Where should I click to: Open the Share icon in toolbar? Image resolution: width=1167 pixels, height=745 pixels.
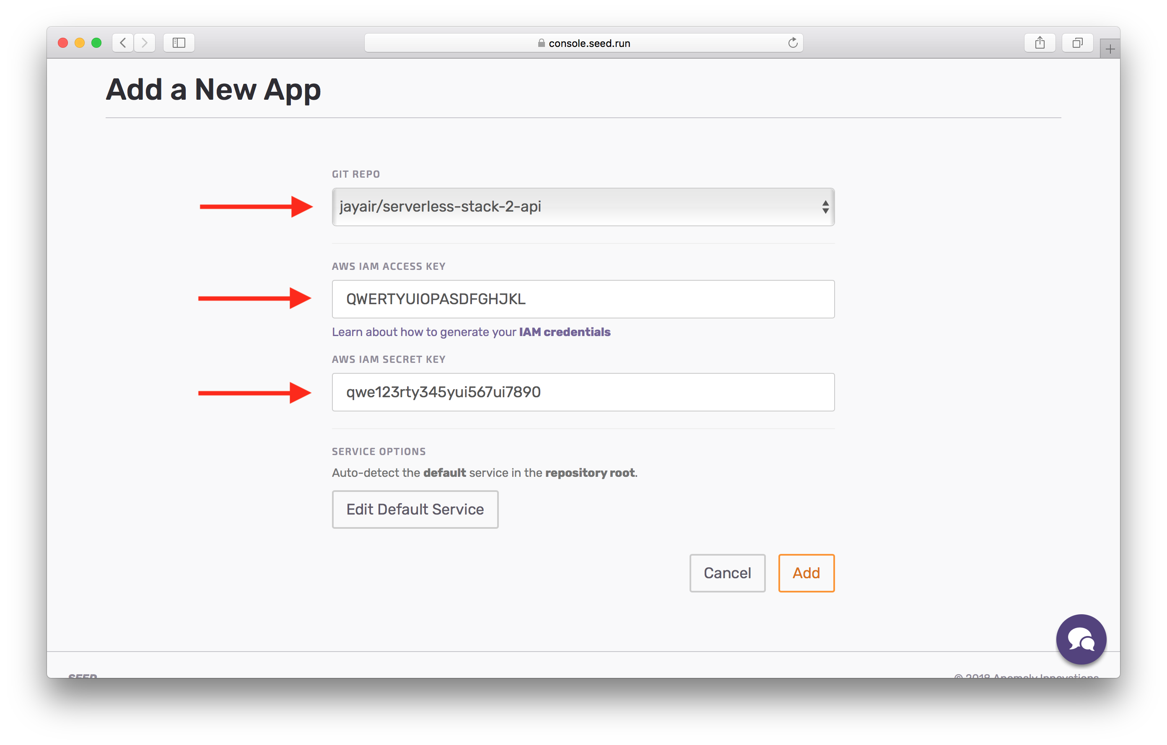point(1040,43)
